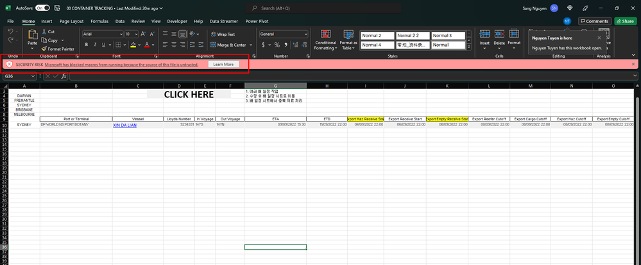
Task: Click the Insert Function fx icon
Action: coord(64,76)
